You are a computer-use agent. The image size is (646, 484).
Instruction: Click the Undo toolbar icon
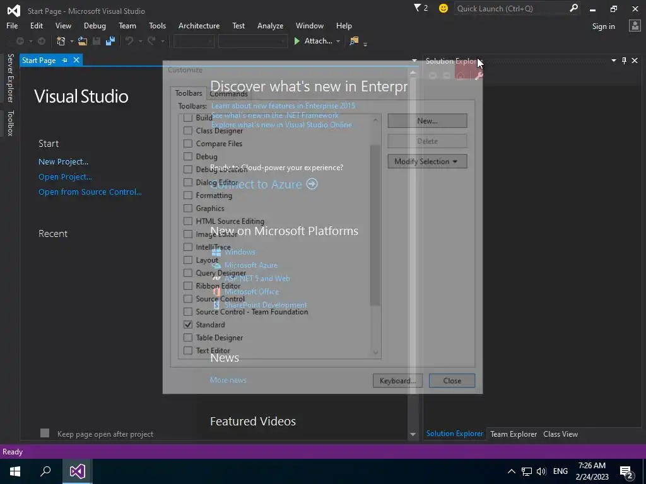(x=129, y=41)
